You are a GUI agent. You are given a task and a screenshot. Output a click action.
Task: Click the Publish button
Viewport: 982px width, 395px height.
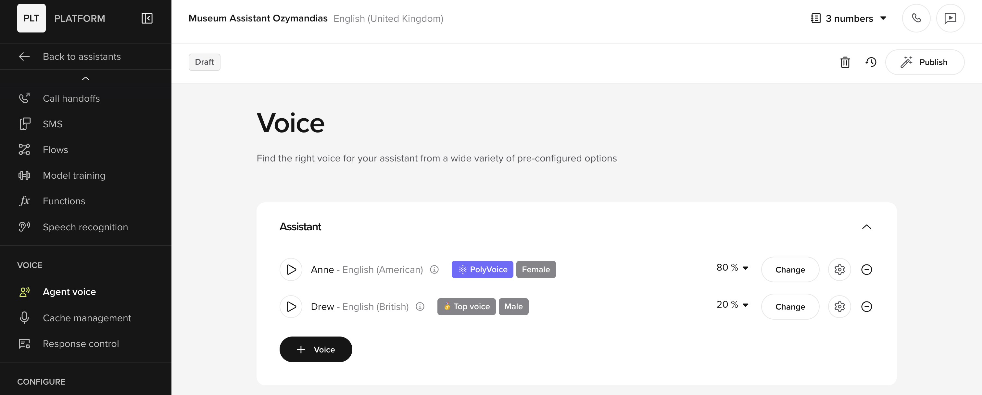[925, 62]
